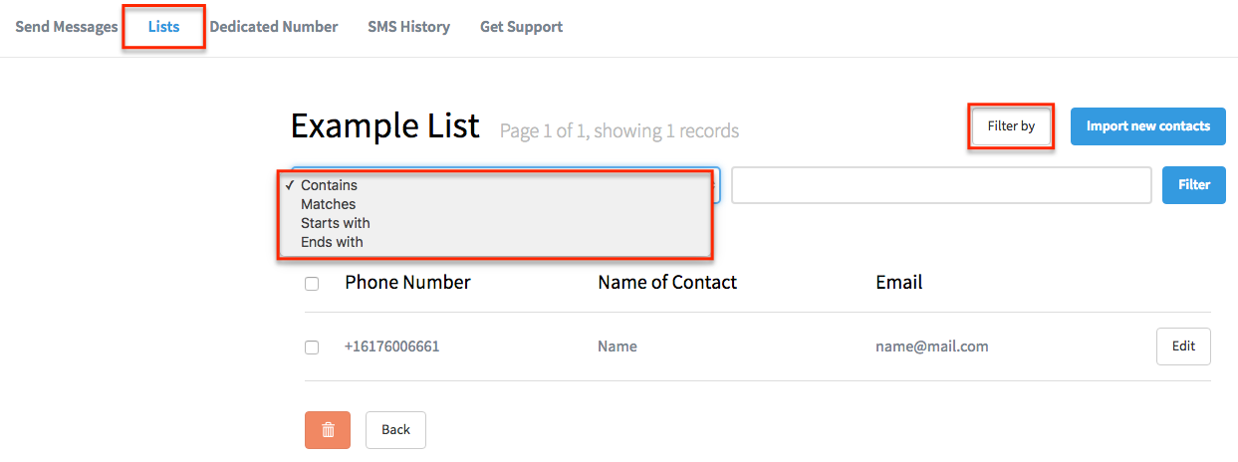
Task: Delete selected contacts with the trash icon
Action: pos(328,429)
